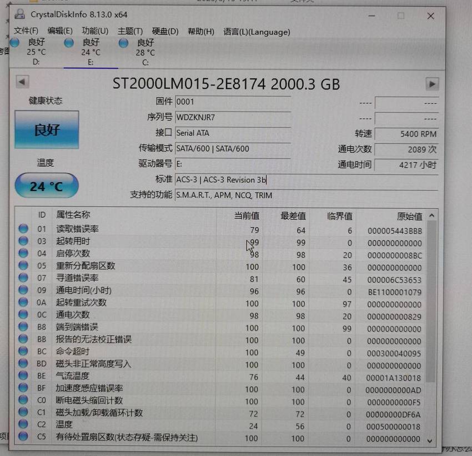
Task: Click the status icon of 寻道错误率 row
Action: tap(23, 278)
